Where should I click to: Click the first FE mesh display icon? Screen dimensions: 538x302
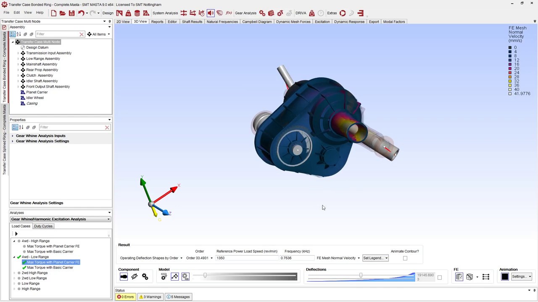(459, 276)
